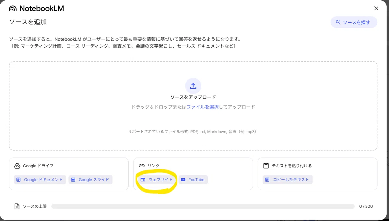Select the Google スライド chip
389x221 pixels.
pos(90,180)
